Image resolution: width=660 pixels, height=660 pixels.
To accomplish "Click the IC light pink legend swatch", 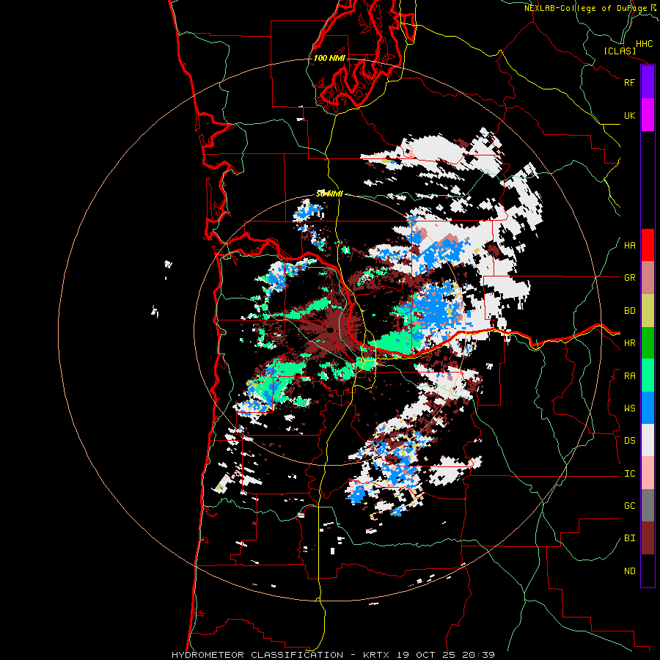I will pos(648,473).
